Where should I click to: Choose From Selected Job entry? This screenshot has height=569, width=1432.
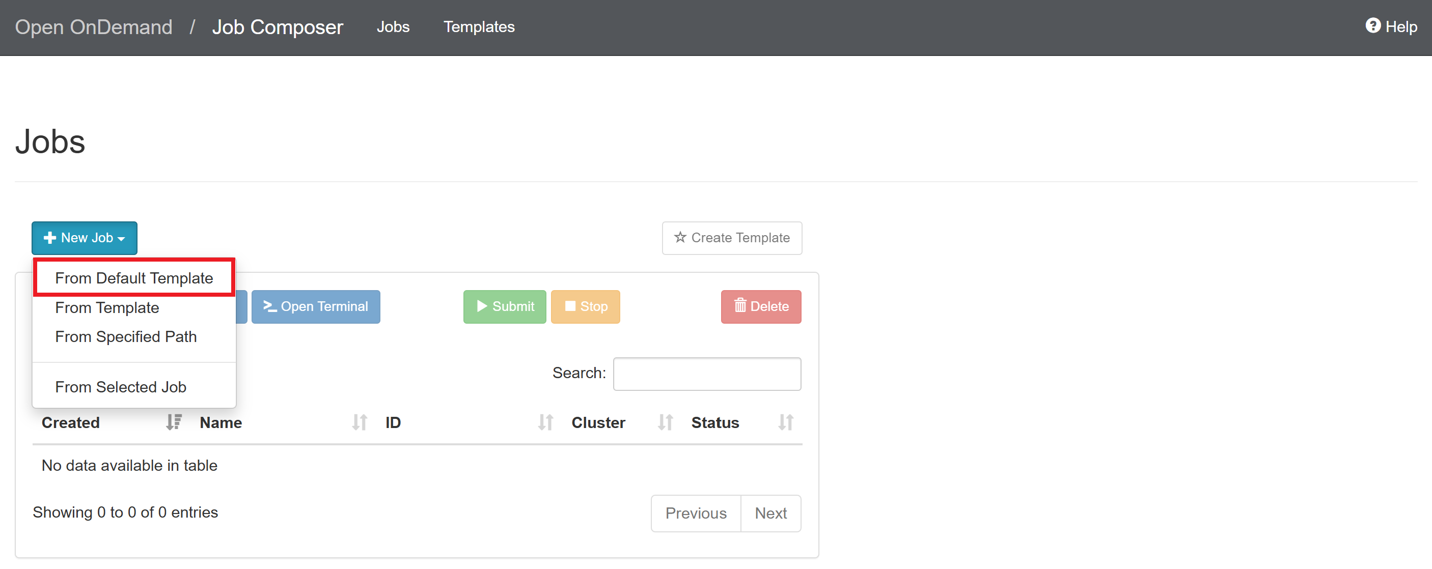[121, 387]
